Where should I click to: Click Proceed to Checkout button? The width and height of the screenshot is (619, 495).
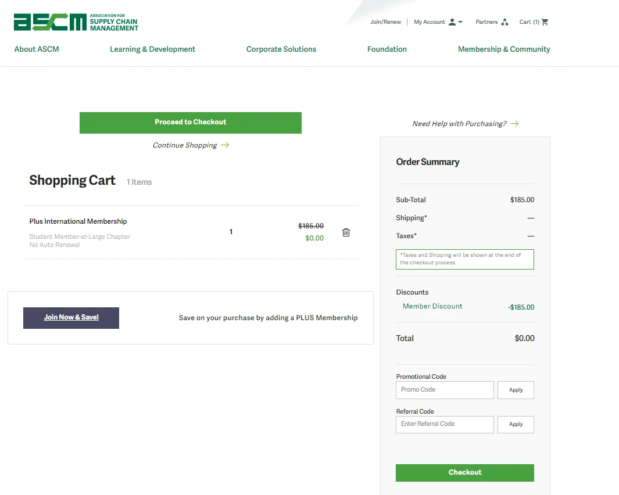click(x=191, y=123)
